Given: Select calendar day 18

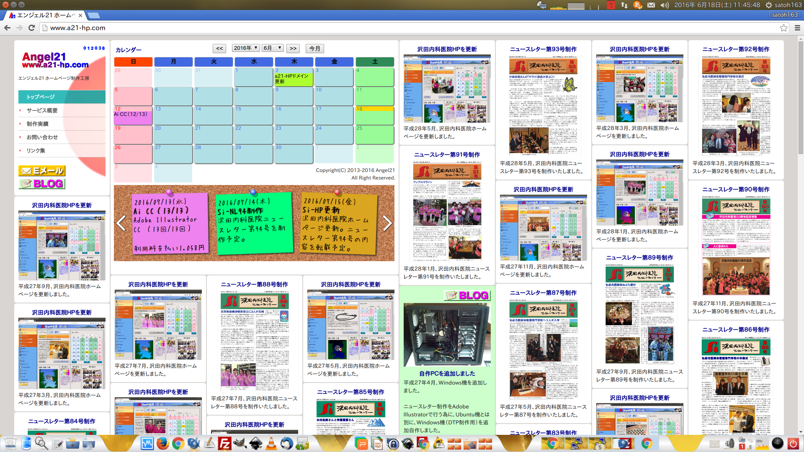Looking at the screenshot, I should 375,115.
